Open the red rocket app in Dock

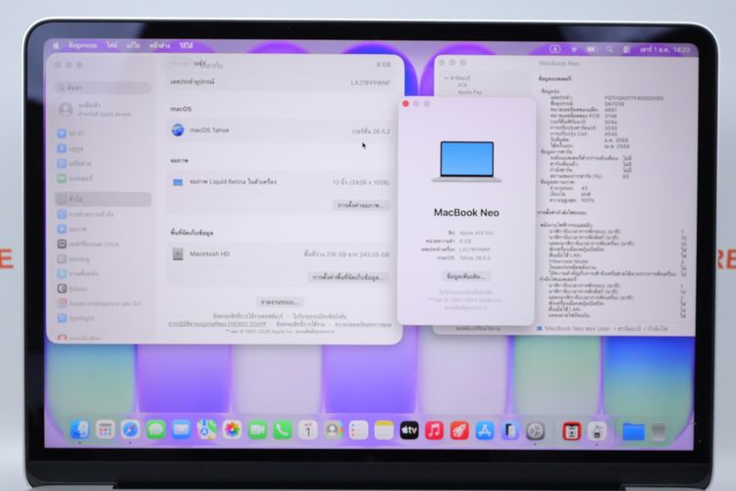click(459, 430)
